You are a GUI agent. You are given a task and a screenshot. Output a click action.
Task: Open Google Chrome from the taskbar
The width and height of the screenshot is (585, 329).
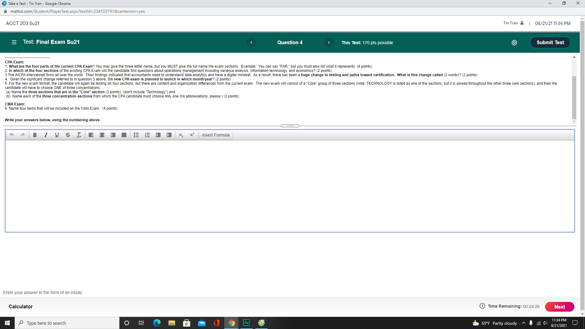pos(232,323)
